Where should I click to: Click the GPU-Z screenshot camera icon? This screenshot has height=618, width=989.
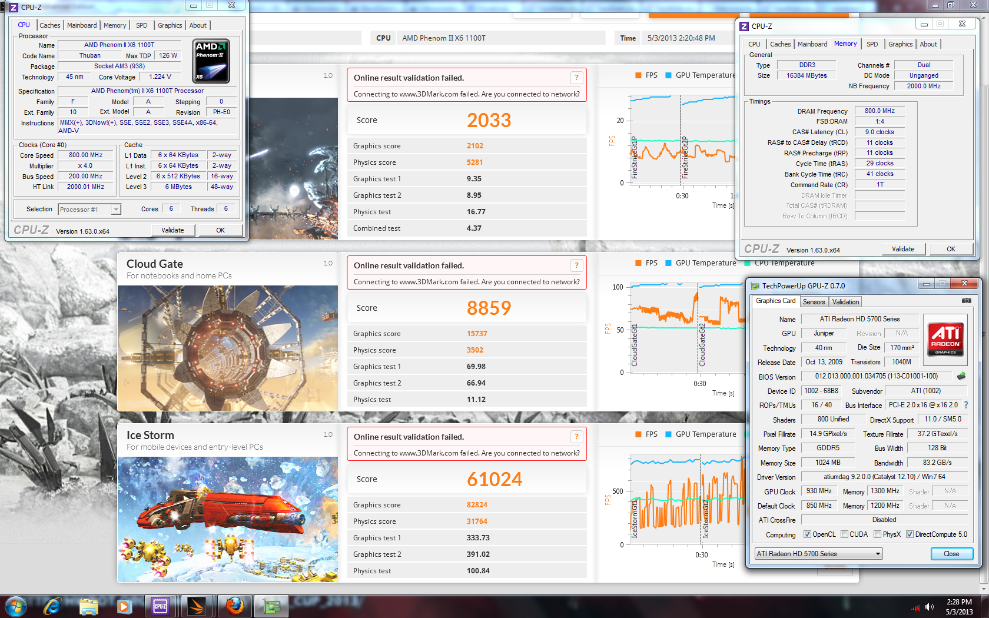pyautogui.click(x=966, y=301)
